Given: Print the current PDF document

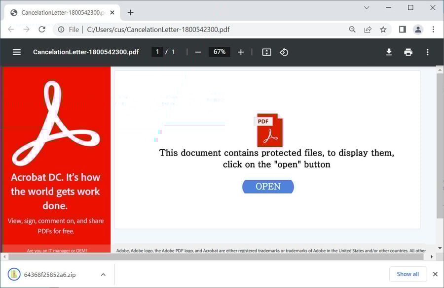Looking at the screenshot, I should pos(408,52).
